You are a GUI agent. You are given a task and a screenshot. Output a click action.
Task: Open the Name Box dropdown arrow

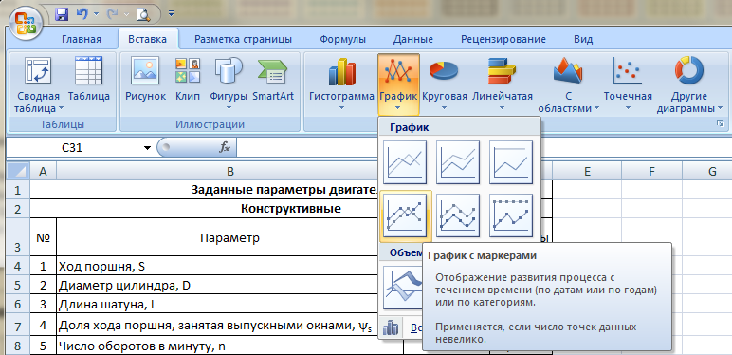click(148, 148)
